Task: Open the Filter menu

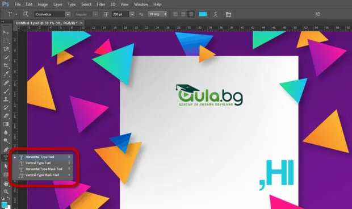Action: click(101, 5)
